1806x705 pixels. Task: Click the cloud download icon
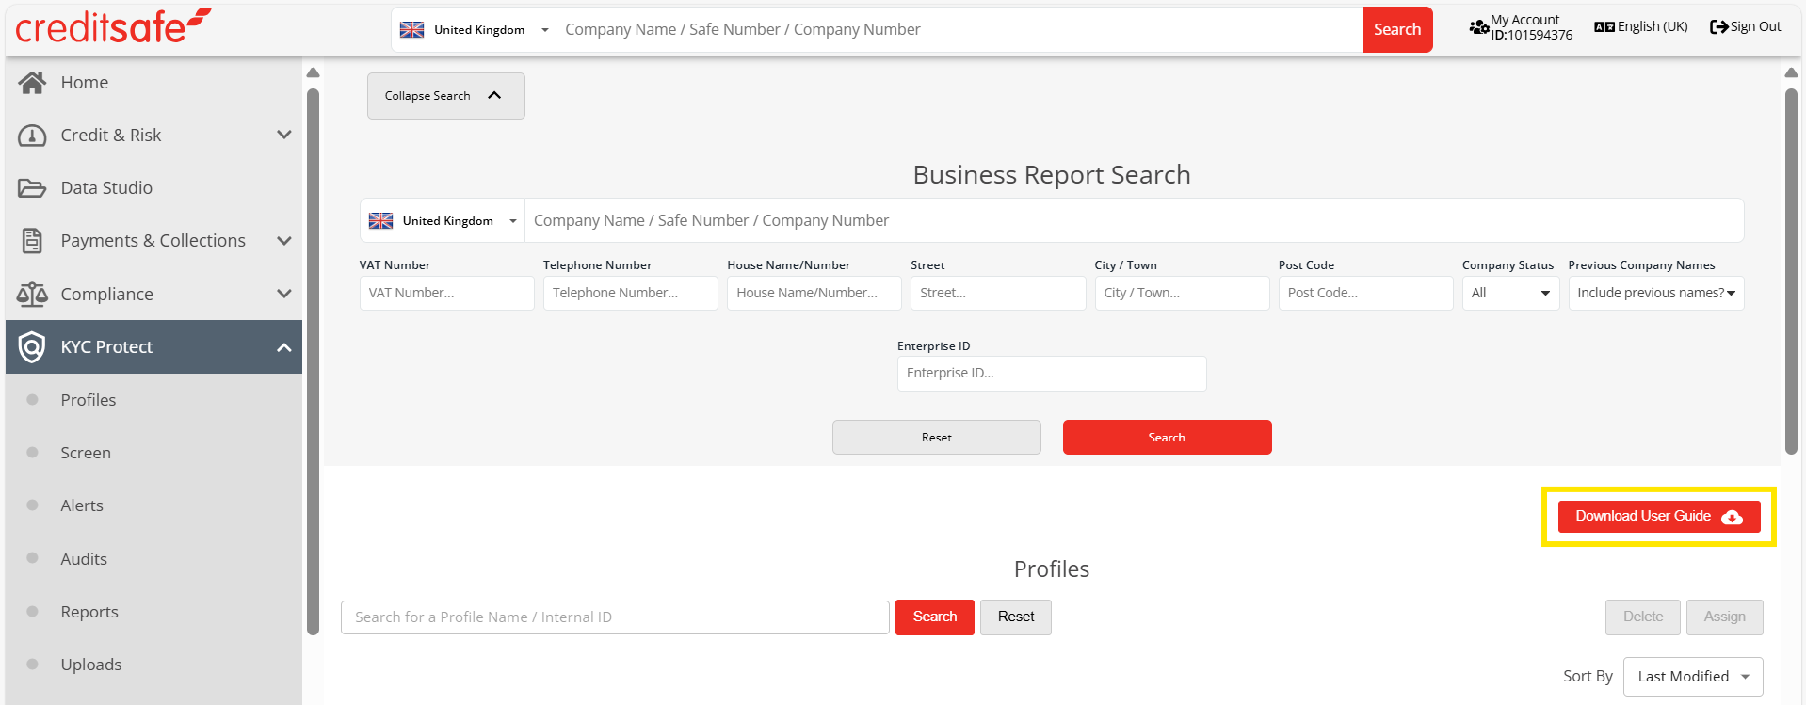pos(1732,517)
